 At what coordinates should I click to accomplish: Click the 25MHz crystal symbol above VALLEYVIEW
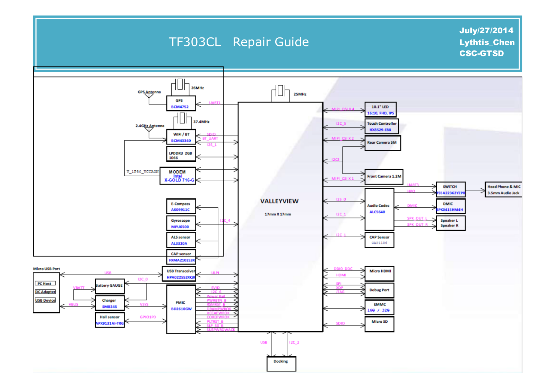point(280,91)
